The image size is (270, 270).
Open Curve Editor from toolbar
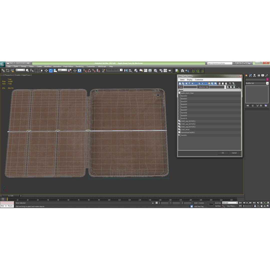click(146, 70)
